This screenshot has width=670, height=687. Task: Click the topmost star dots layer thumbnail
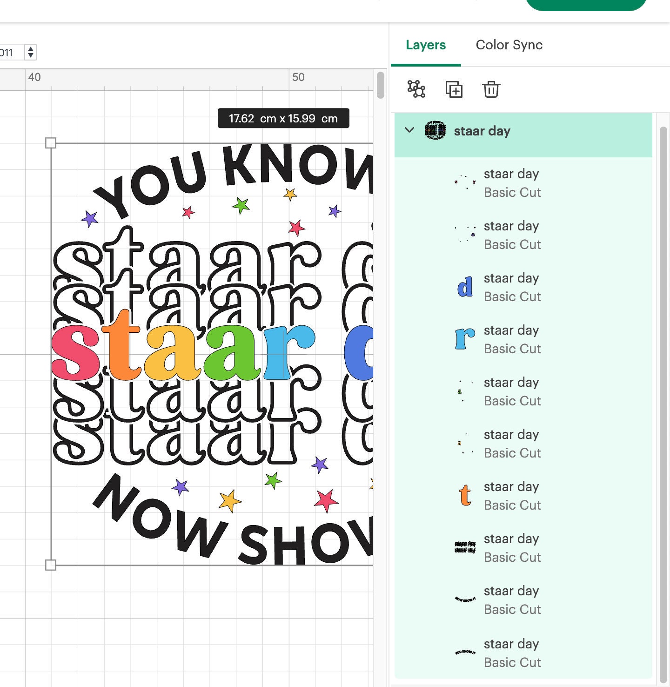[x=464, y=183]
